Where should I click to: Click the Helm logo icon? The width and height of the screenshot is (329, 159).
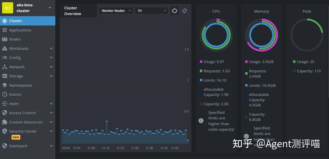tap(4, 104)
